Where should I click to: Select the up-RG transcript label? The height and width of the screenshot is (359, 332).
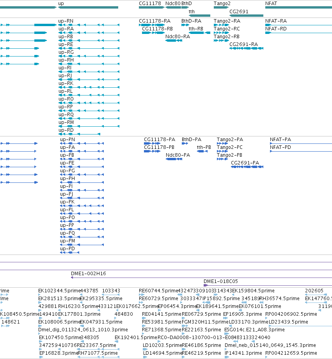[66, 52]
